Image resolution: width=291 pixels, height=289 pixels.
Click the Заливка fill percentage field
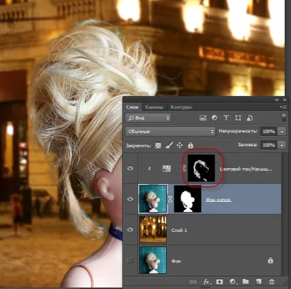(x=268, y=145)
